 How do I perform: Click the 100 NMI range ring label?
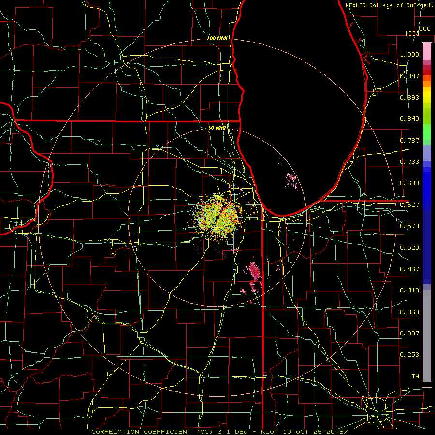coord(217,38)
